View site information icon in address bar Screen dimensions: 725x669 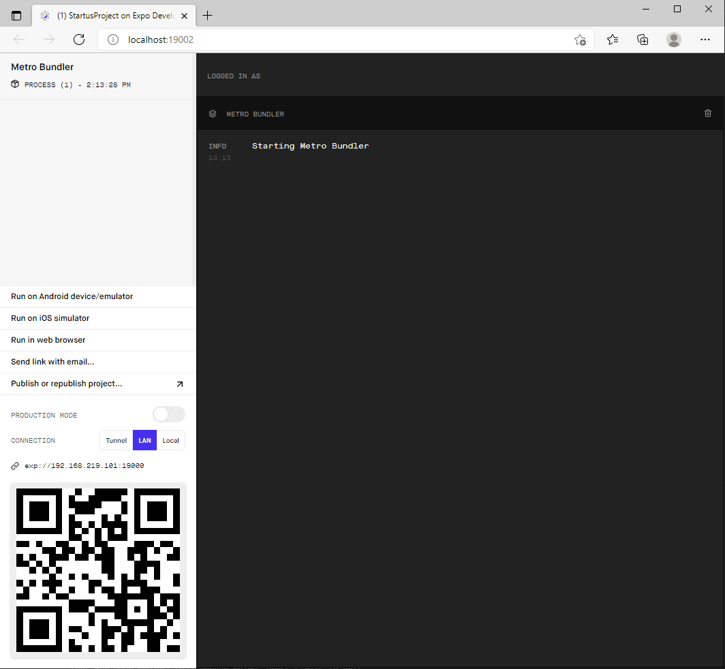point(113,40)
